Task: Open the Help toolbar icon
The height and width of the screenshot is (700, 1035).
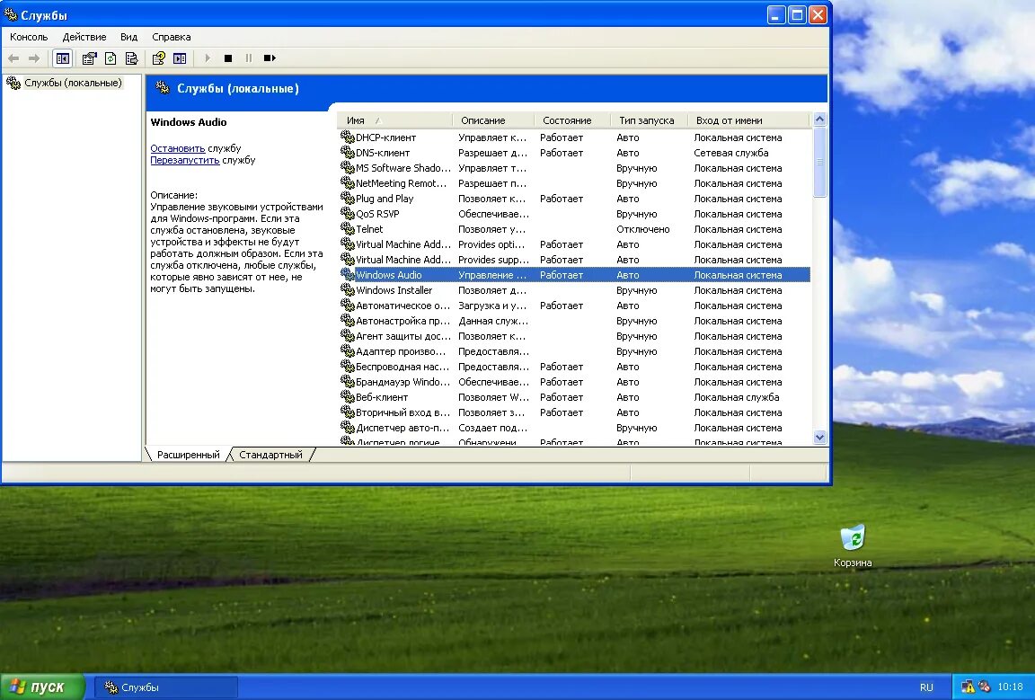Action: click(158, 58)
